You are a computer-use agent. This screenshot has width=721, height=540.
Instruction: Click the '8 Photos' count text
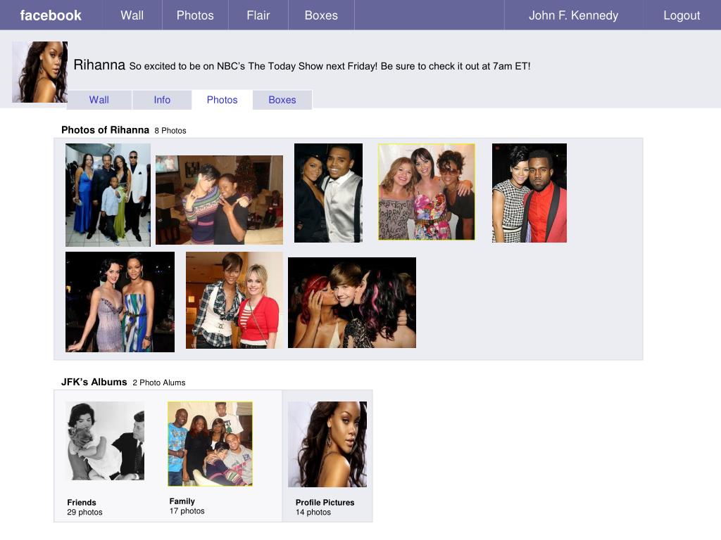coord(170,131)
